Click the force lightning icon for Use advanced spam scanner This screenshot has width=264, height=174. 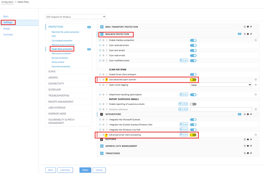point(107,79)
